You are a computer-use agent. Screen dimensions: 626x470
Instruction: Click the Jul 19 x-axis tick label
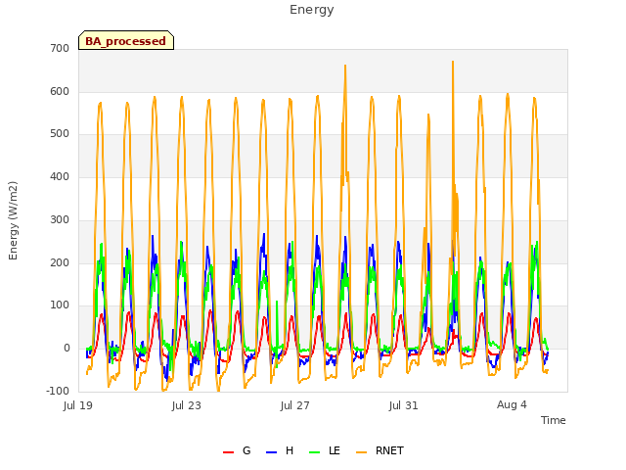pyautogui.click(x=78, y=405)
